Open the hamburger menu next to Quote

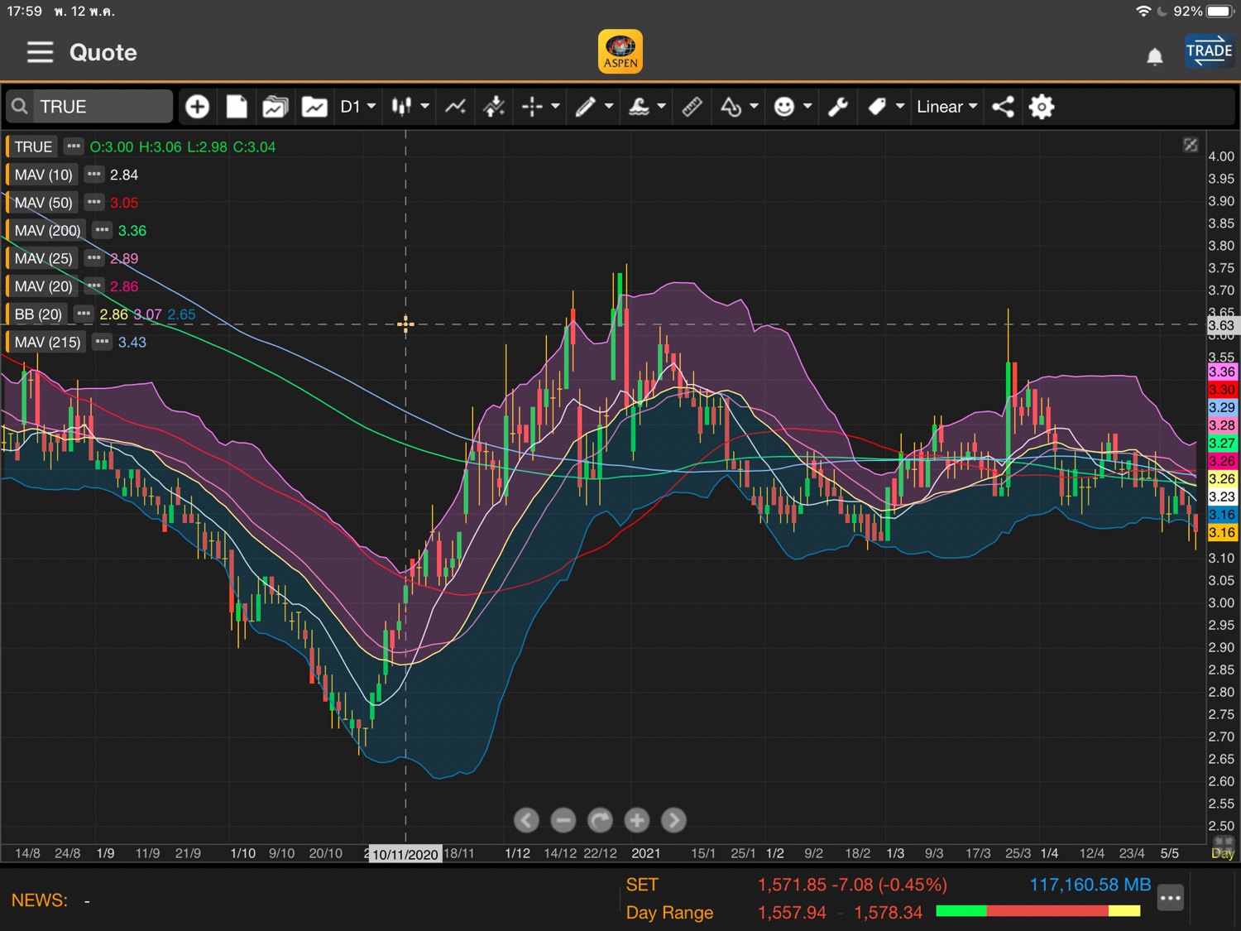pos(40,53)
